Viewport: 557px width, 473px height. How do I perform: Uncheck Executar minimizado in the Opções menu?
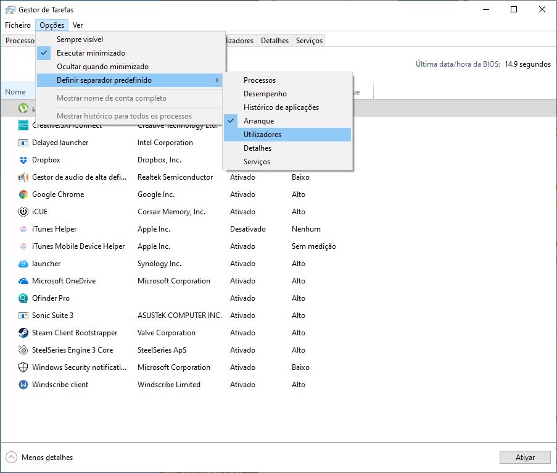point(131,53)
